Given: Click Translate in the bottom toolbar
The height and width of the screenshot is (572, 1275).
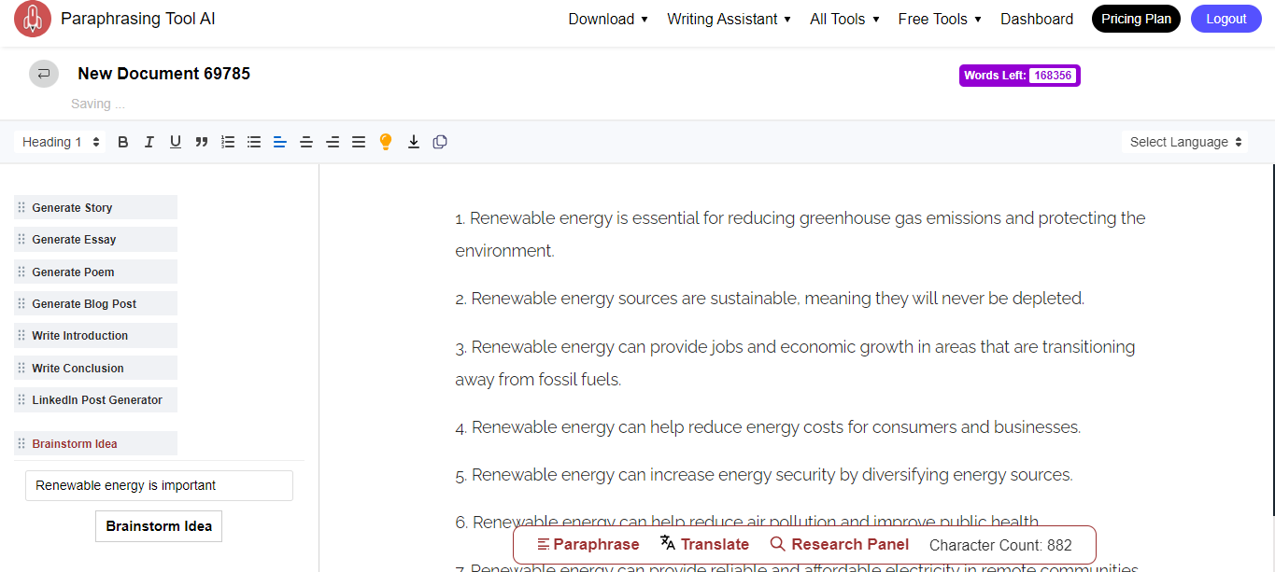Looking at the screenshot, I should pyautogui.click(x=704, y=545).
